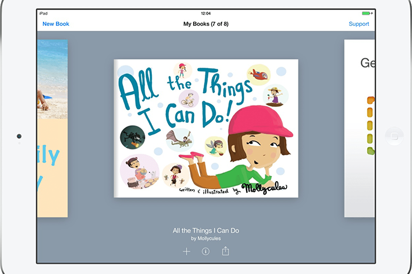Screen dimensions: 412x274
Task: Select the partially visible book on right
Action: (x=360, y=128)
